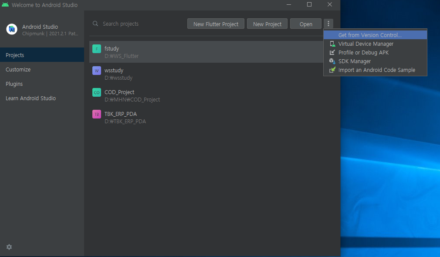The image size is (440, 257).
Task: Click the SDK Manager icon
Action: 332,61
